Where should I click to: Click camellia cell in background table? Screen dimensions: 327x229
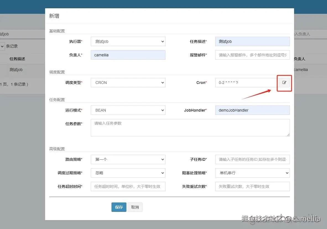click(301, 70)
